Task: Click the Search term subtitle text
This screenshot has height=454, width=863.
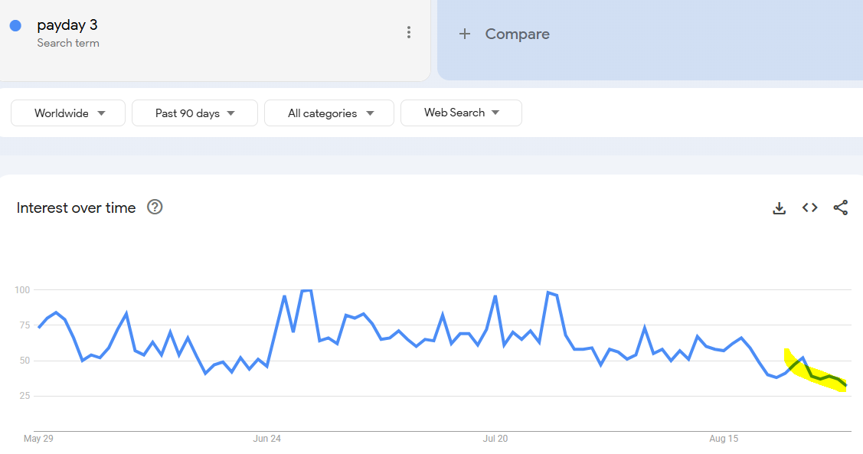Action: pyautogui.click(x=68, y=43)
